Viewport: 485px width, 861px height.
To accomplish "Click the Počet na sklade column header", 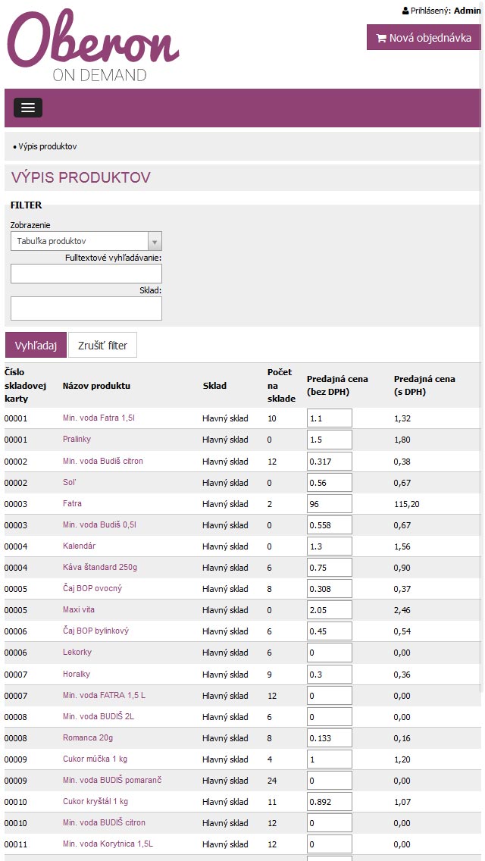I will [280, 385].
